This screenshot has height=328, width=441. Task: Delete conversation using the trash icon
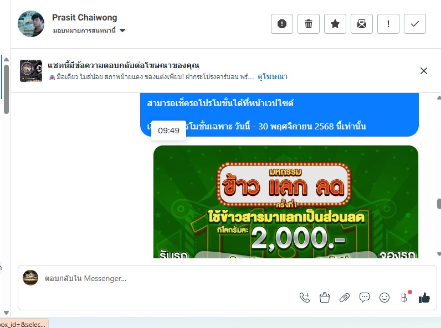pos(309,24)
